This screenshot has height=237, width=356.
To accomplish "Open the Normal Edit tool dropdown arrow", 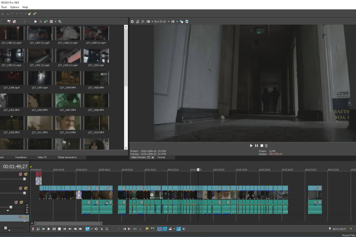I will (x=92, y=229).
